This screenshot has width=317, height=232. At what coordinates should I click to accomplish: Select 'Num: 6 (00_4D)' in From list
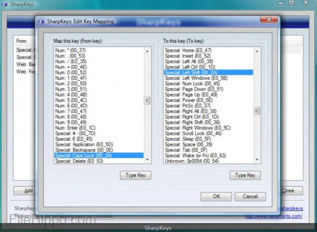tap(99, 105)
